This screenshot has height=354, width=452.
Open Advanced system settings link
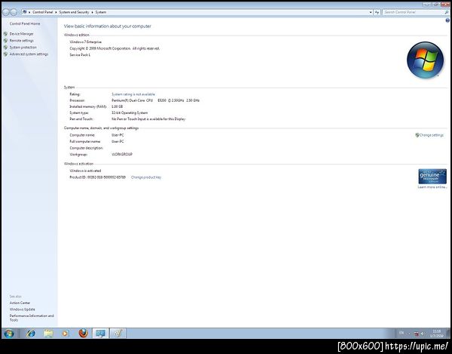pyautogui.click(x=29, y=54)
